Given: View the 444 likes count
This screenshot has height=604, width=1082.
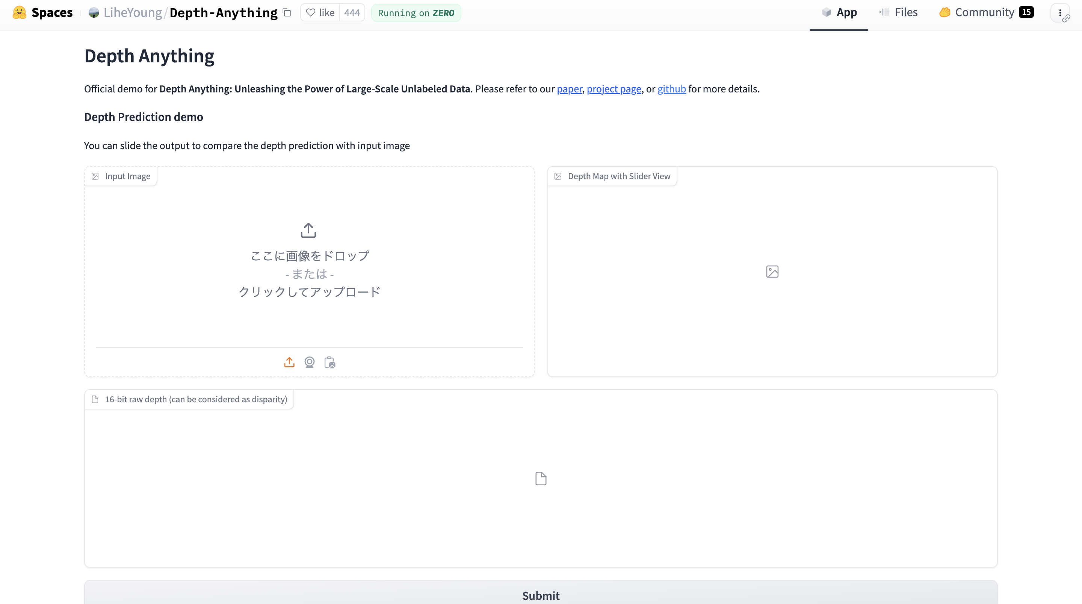Looking at the screenshot, I should tap(352, 13).
